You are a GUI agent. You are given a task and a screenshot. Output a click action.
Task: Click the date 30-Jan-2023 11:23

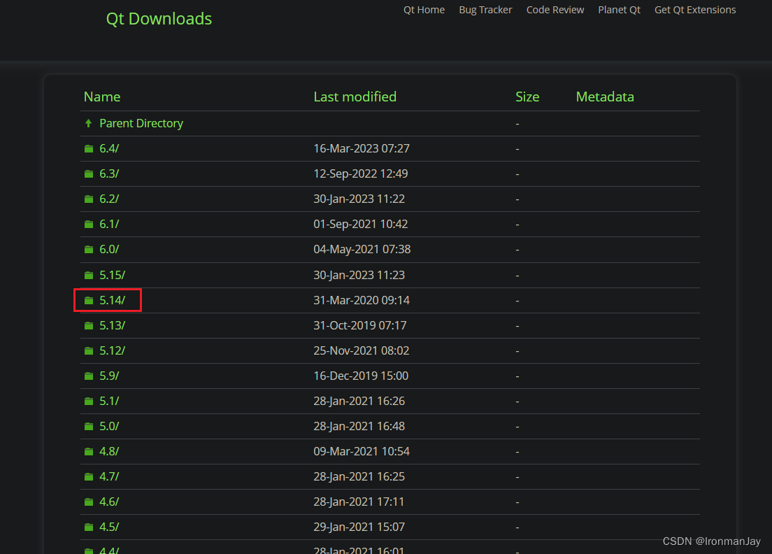[359, 276]
